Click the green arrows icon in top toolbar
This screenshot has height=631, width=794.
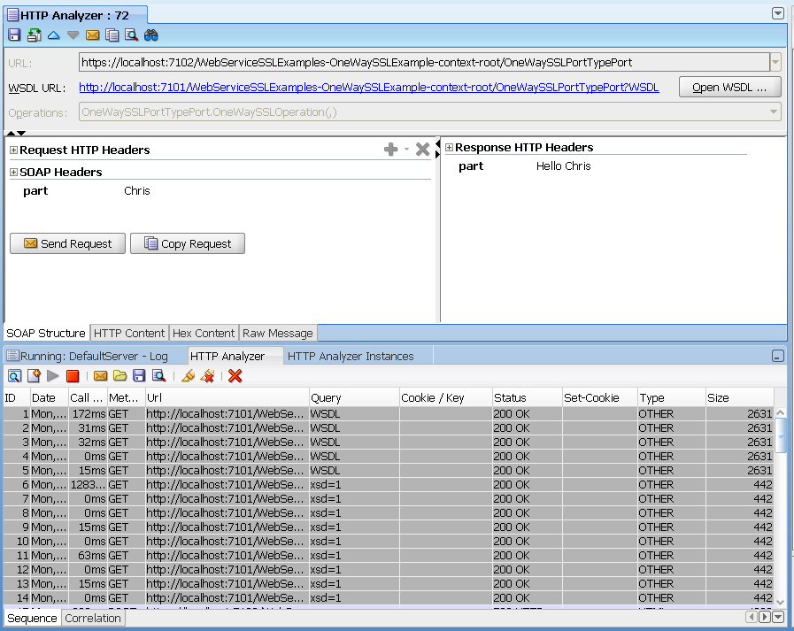(x=34, y=35)
